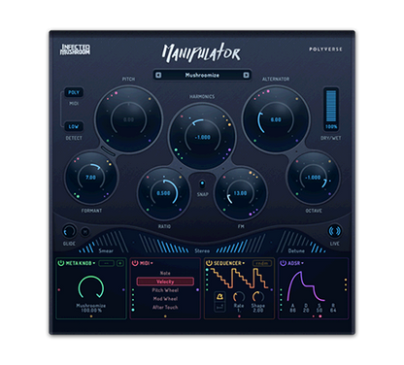Viewport: 404px width, 365px height.
Task: Click the Mushroomize 100.00 % value
Action: click(x=91, y=308)
